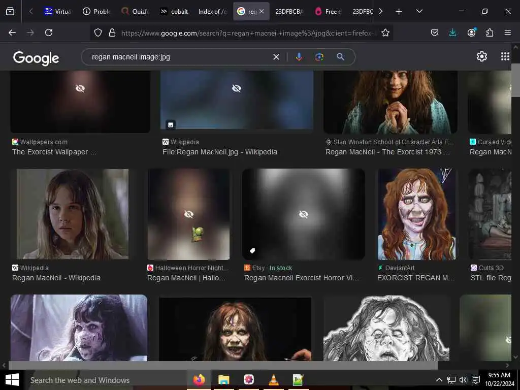
Task: Clear the Google search box text
Action: [276, 57]
